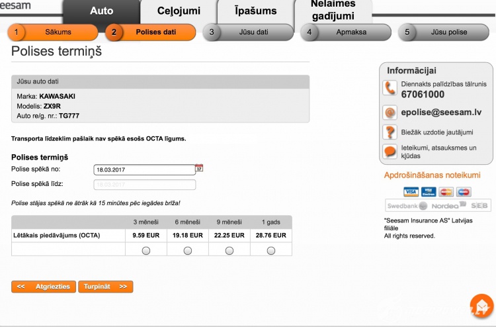
Task: Click the seesam logo
Action: 15,5
